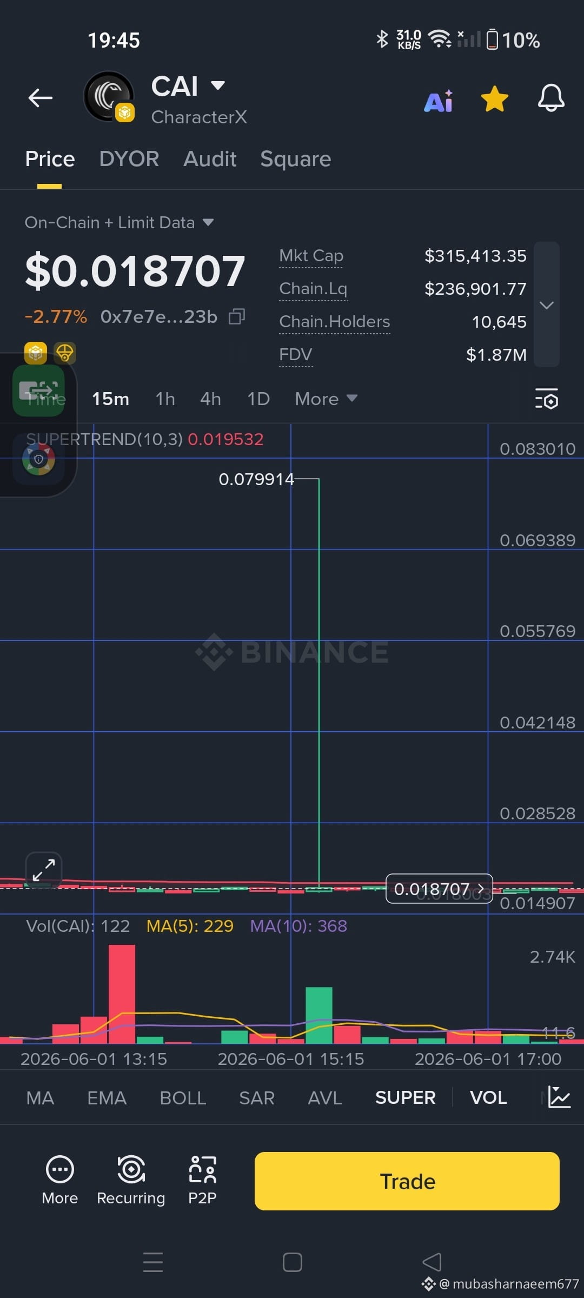Tap the $0.018707 main price
584x1298 pixels.
coord(135,270)
